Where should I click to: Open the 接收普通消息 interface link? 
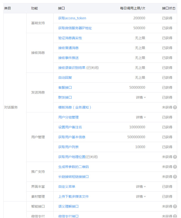coord(68,48)
